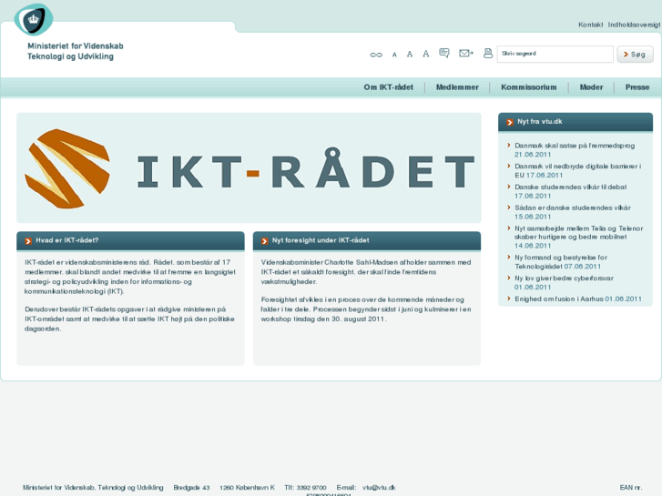Click the speech bubble read-aloud icon
This screenshot has width=662, height=496.
(444, 53)
